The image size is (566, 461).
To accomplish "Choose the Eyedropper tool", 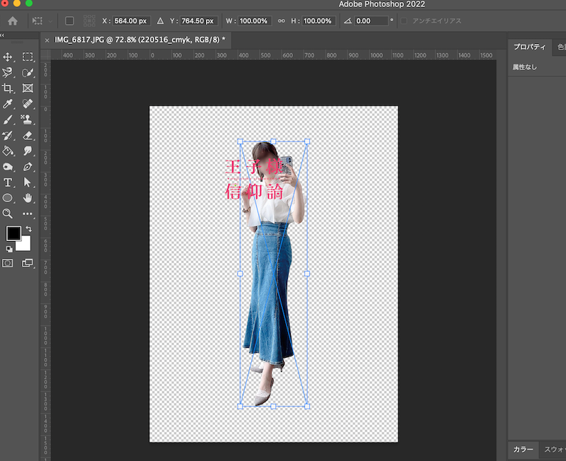I will coord(8,104).
